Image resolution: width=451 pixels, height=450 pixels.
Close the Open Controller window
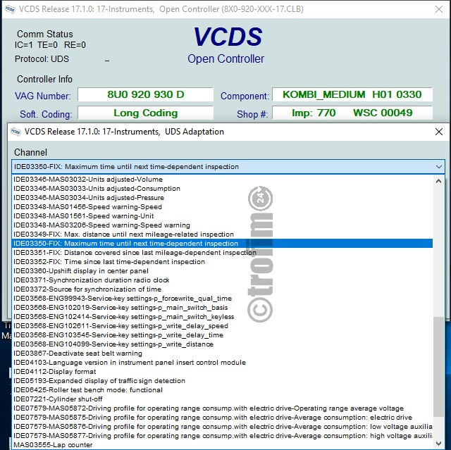pos(439,9)
